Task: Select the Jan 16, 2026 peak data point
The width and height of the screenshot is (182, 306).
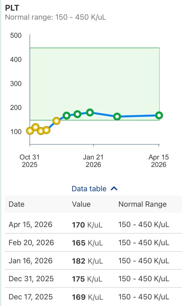Action: pos(90,112)
